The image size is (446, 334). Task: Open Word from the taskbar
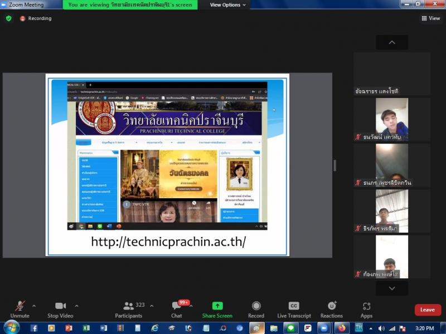[x=104, y=328]
